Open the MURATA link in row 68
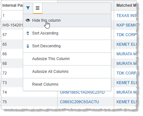This screenshot has height=116, width=143. [126, 64]
